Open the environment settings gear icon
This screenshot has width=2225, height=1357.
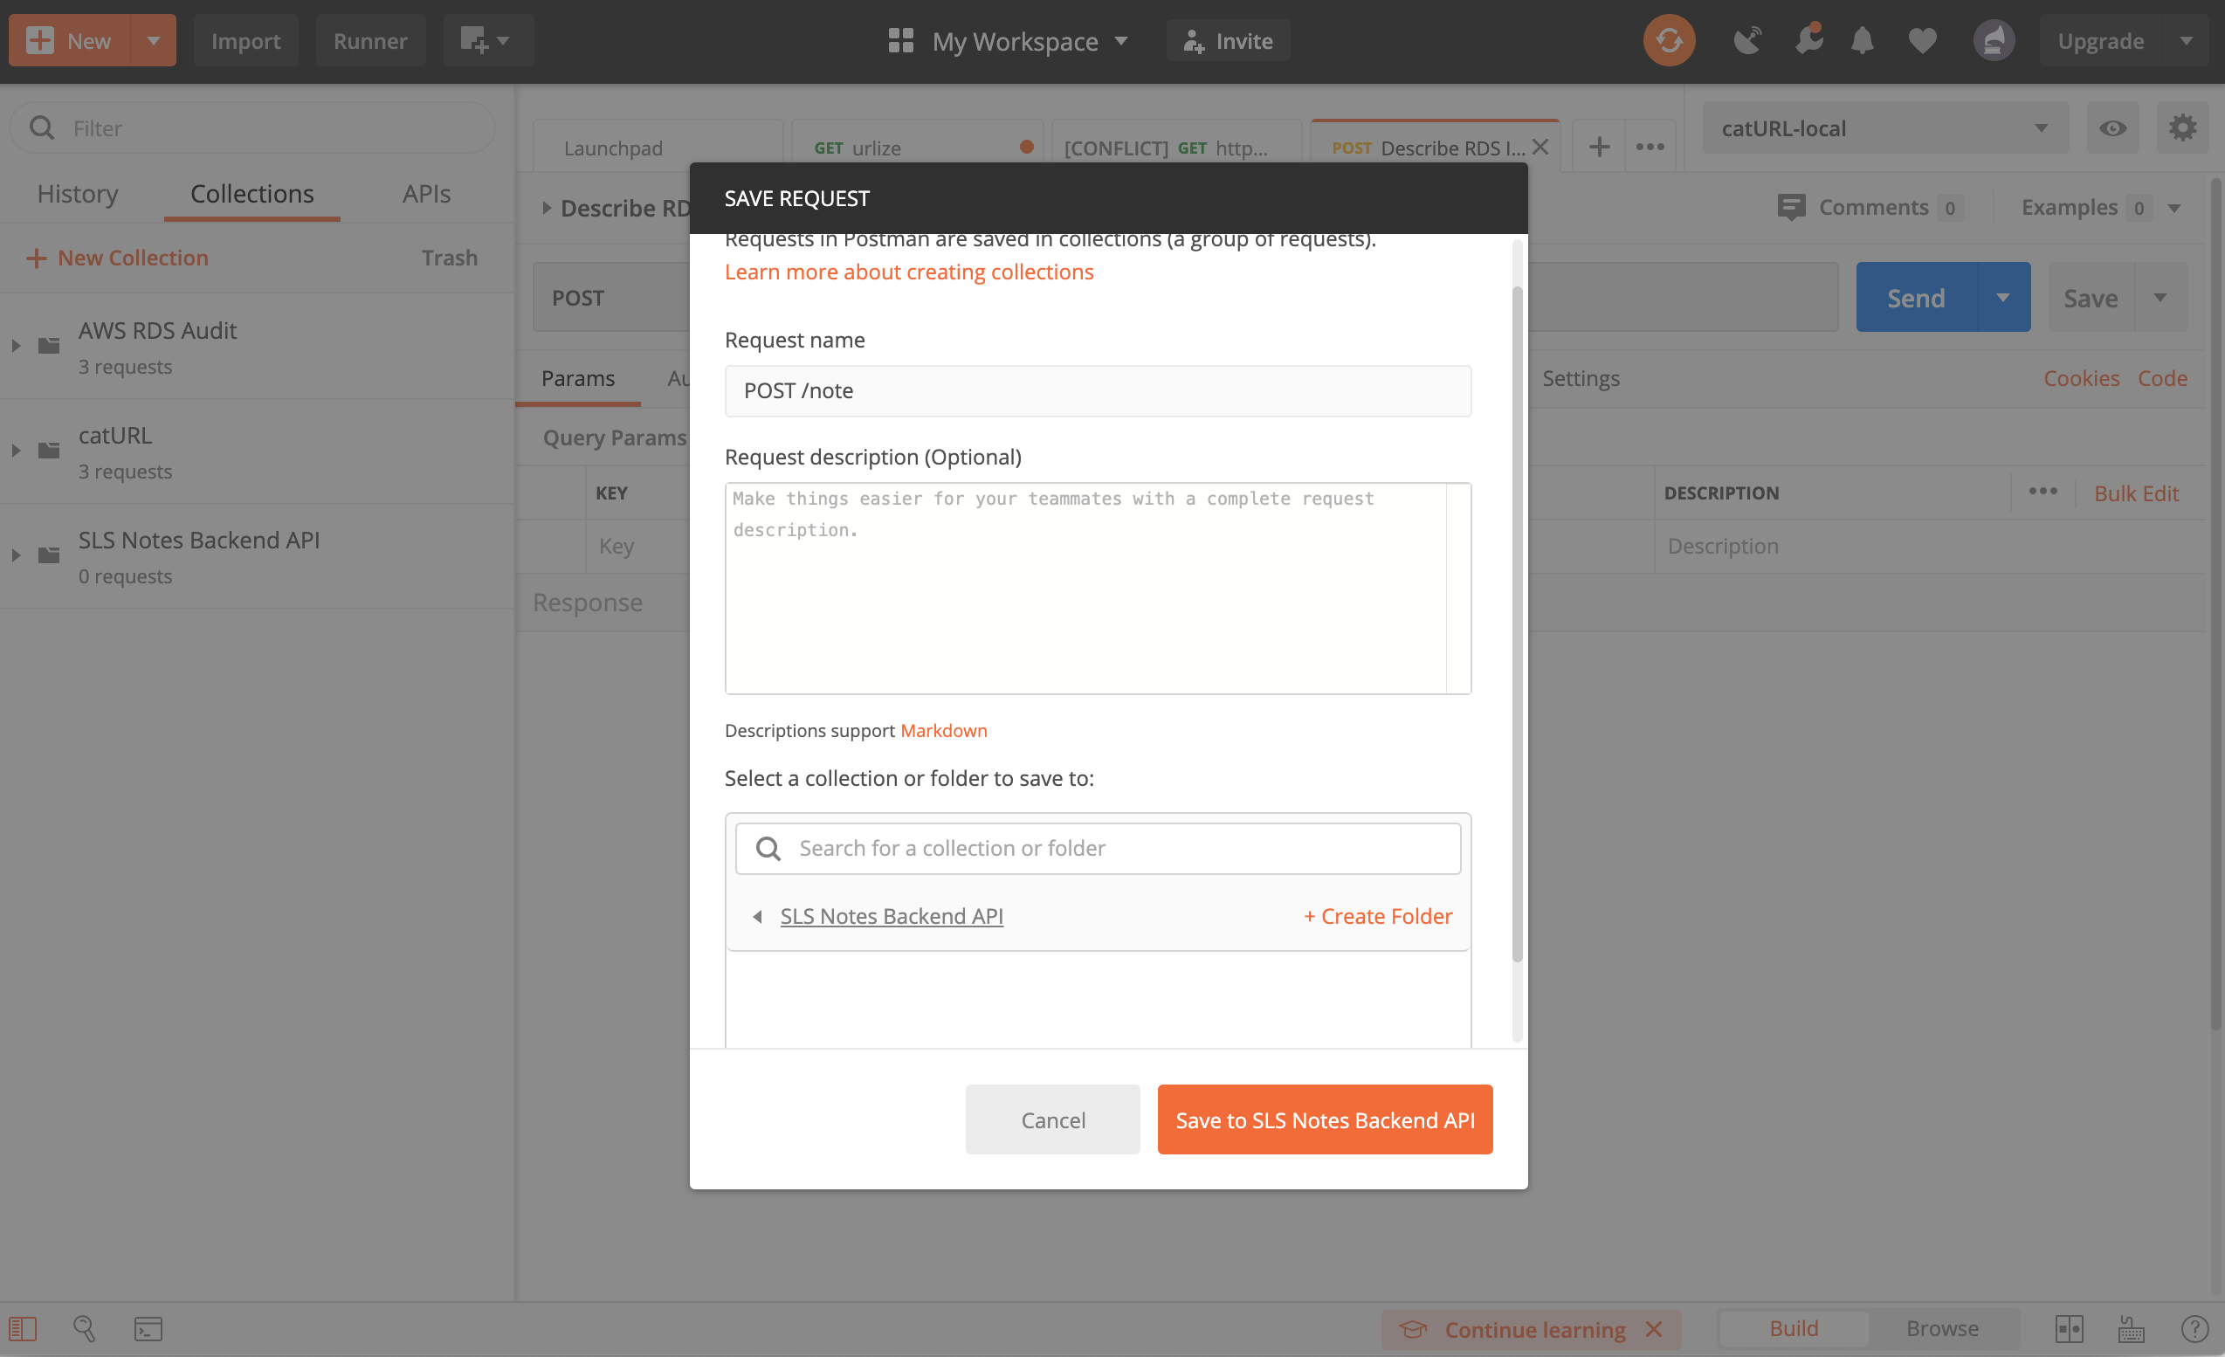click(x=2181, y=128)
